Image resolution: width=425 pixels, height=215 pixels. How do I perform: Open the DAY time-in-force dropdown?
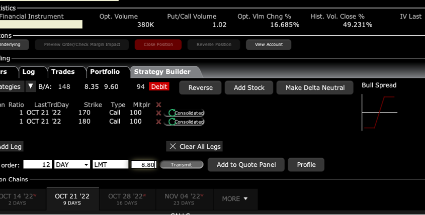click(x=72, y=165)
